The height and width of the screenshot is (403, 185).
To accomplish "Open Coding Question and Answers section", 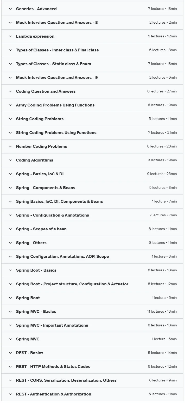I will click(92, 91).
